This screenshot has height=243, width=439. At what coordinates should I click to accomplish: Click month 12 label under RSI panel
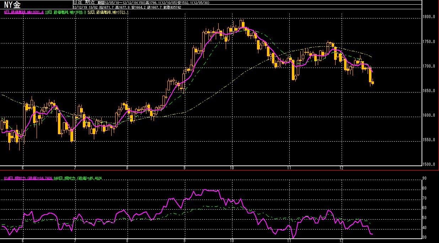[x=342, y=241]
